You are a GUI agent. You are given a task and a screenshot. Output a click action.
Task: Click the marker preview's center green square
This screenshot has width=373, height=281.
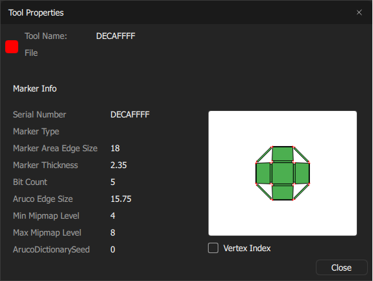click(283, 173)
